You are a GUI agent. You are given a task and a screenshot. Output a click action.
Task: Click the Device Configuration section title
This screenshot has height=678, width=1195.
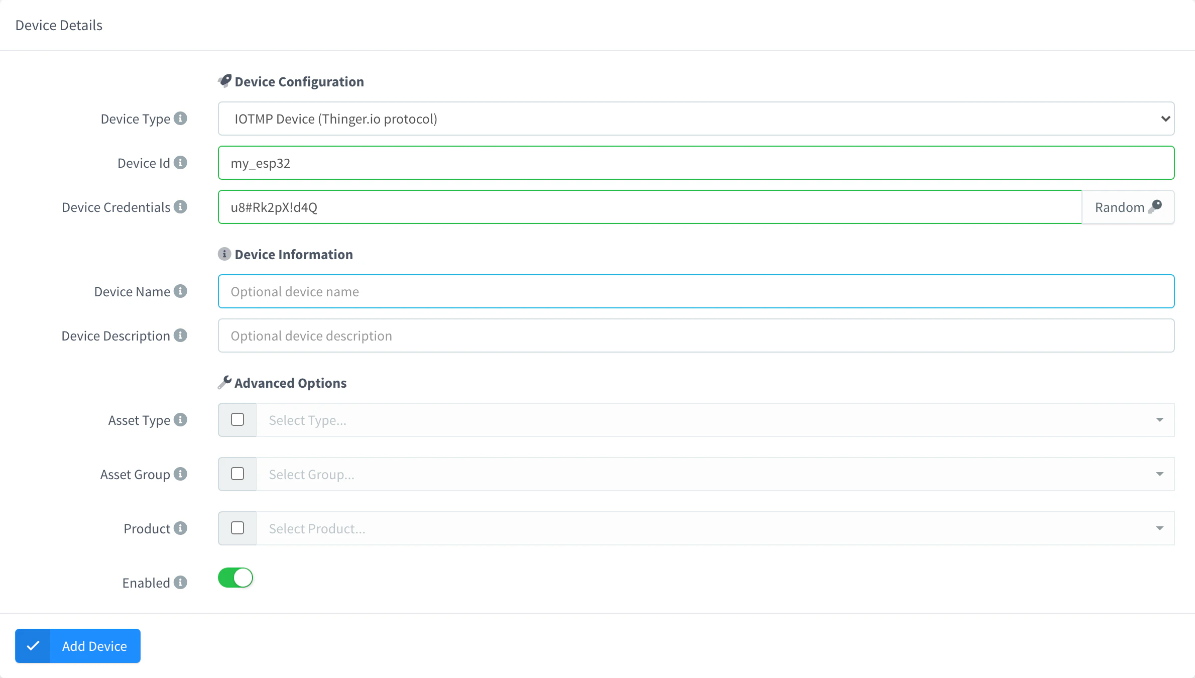[299, 81]
